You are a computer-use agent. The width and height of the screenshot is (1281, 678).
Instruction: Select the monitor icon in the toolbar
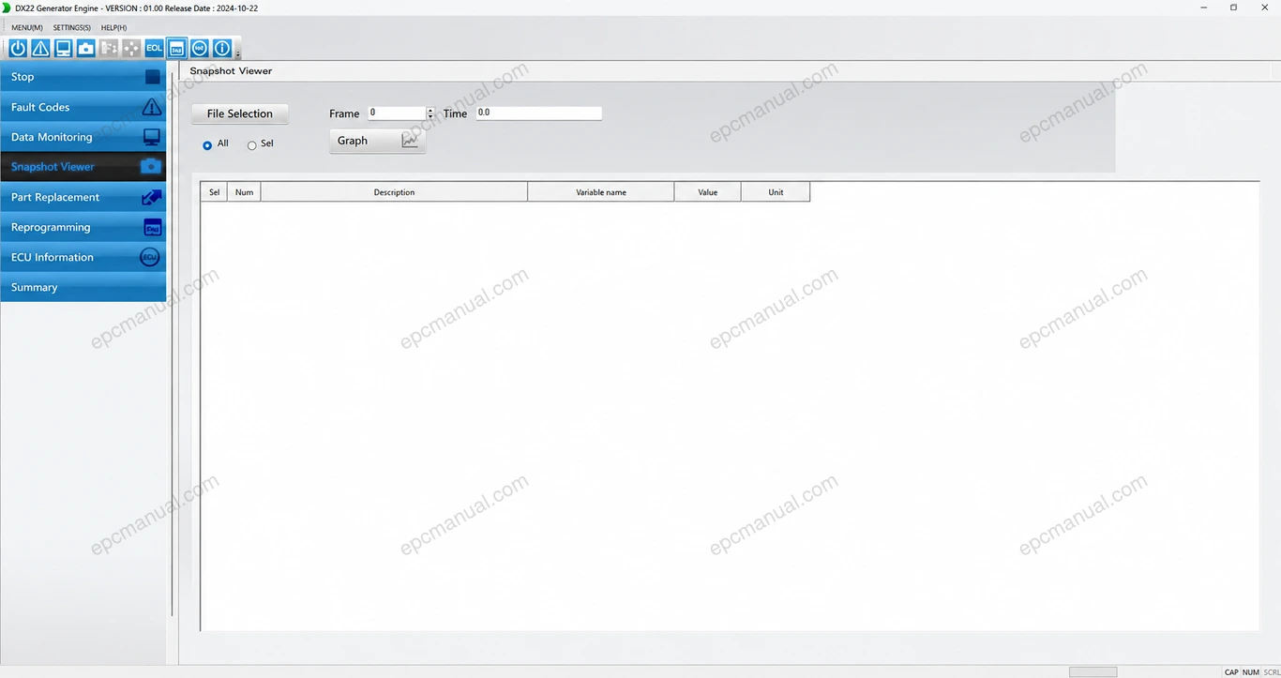coord(63,48)
